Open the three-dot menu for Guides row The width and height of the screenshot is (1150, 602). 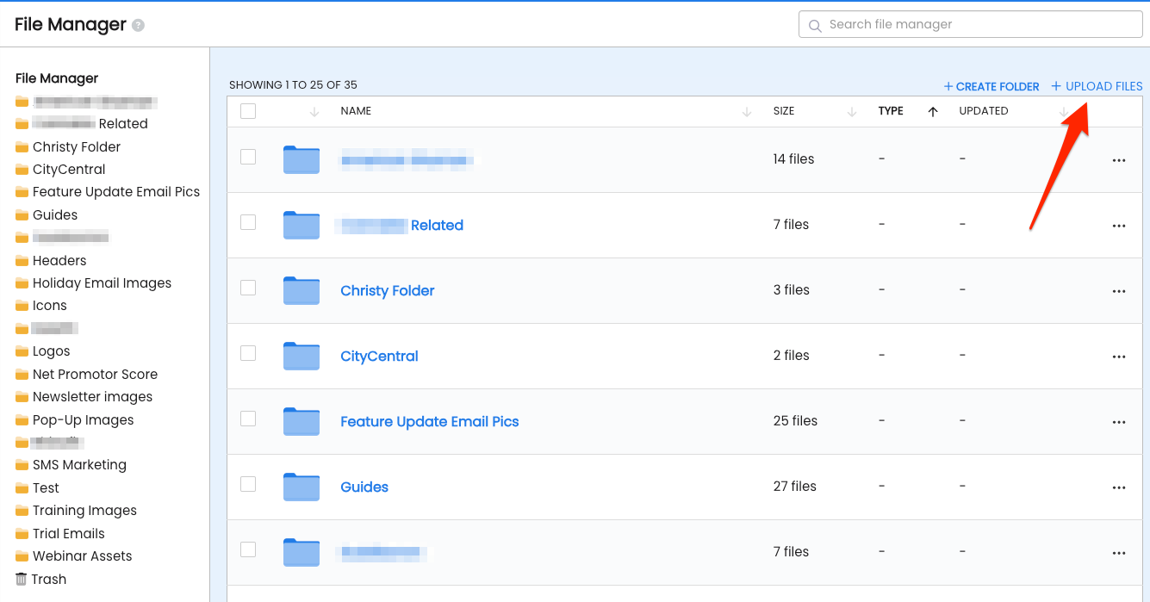point(1119,487)
